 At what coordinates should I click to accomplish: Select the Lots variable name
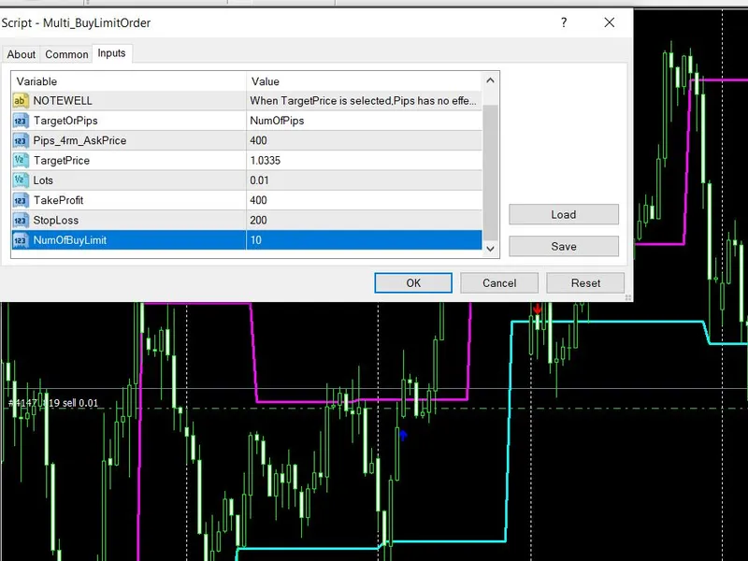[43, 180]
